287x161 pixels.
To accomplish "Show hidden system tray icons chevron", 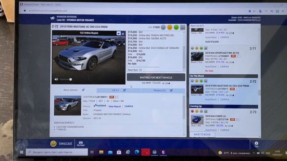I will coord(254,153).
